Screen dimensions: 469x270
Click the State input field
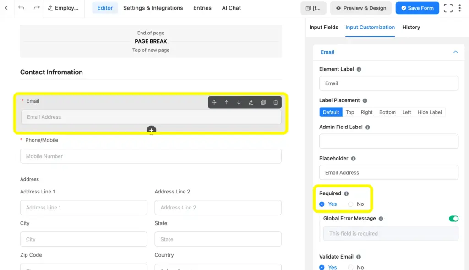pyautogui.click(x=218, y=239)
